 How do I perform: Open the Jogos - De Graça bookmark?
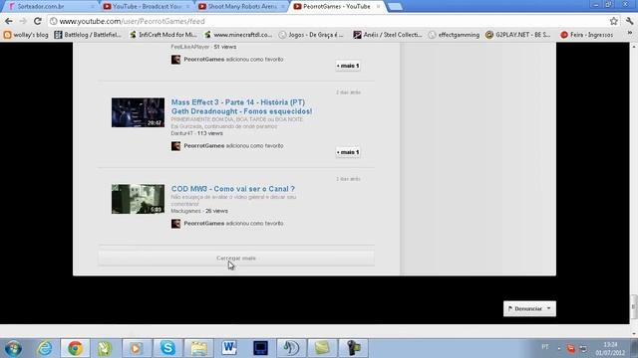311,35
